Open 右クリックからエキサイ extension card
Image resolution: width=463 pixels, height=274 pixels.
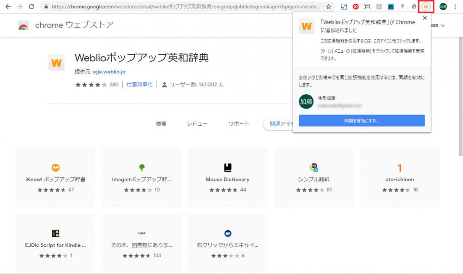tap(227, 243)
